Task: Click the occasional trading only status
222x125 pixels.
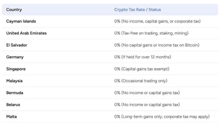Action: pos(141,81)
